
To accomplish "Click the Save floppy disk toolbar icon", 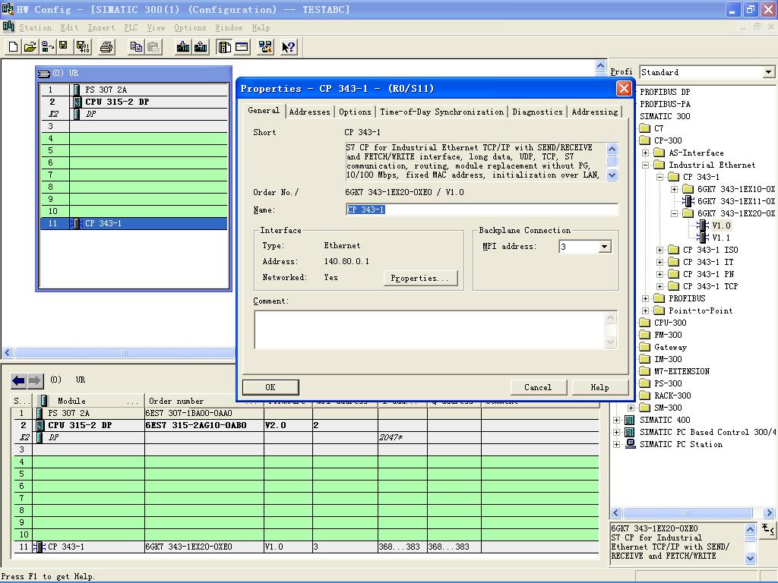I will tap(63, 47).
